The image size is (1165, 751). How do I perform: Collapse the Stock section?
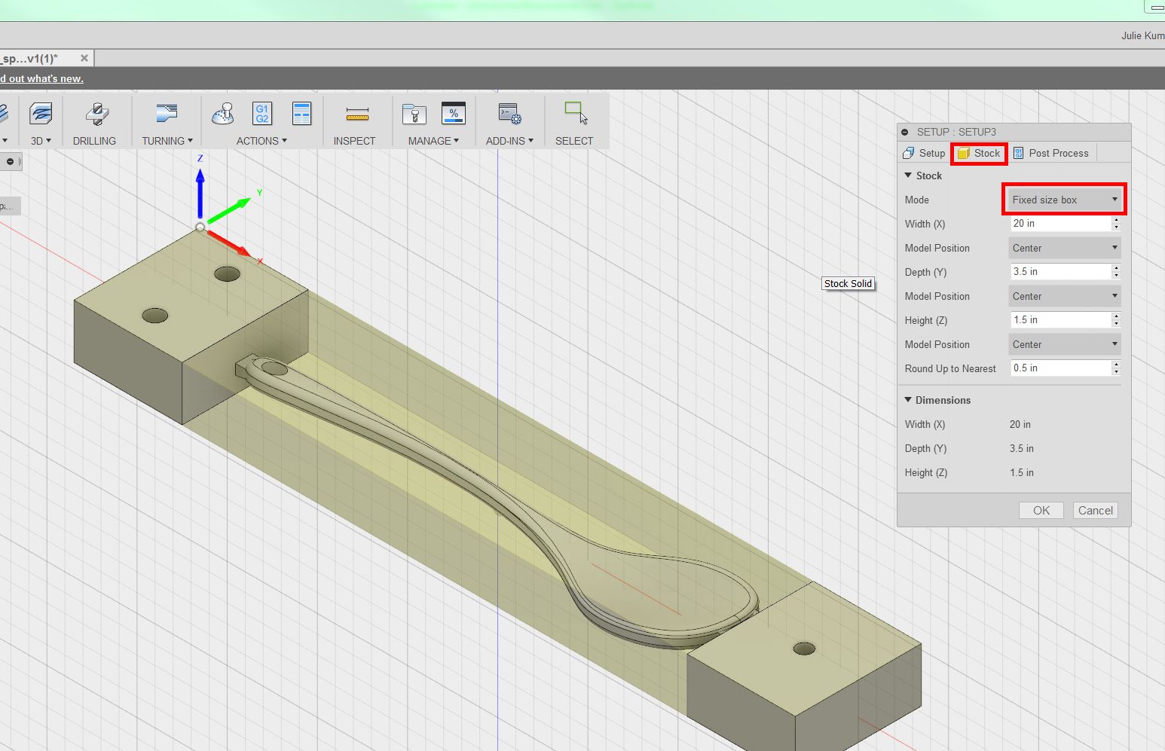908,176
